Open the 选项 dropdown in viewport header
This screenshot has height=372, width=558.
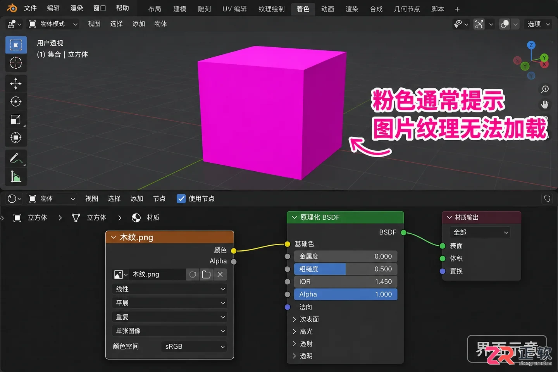click(x=538, y=24)
